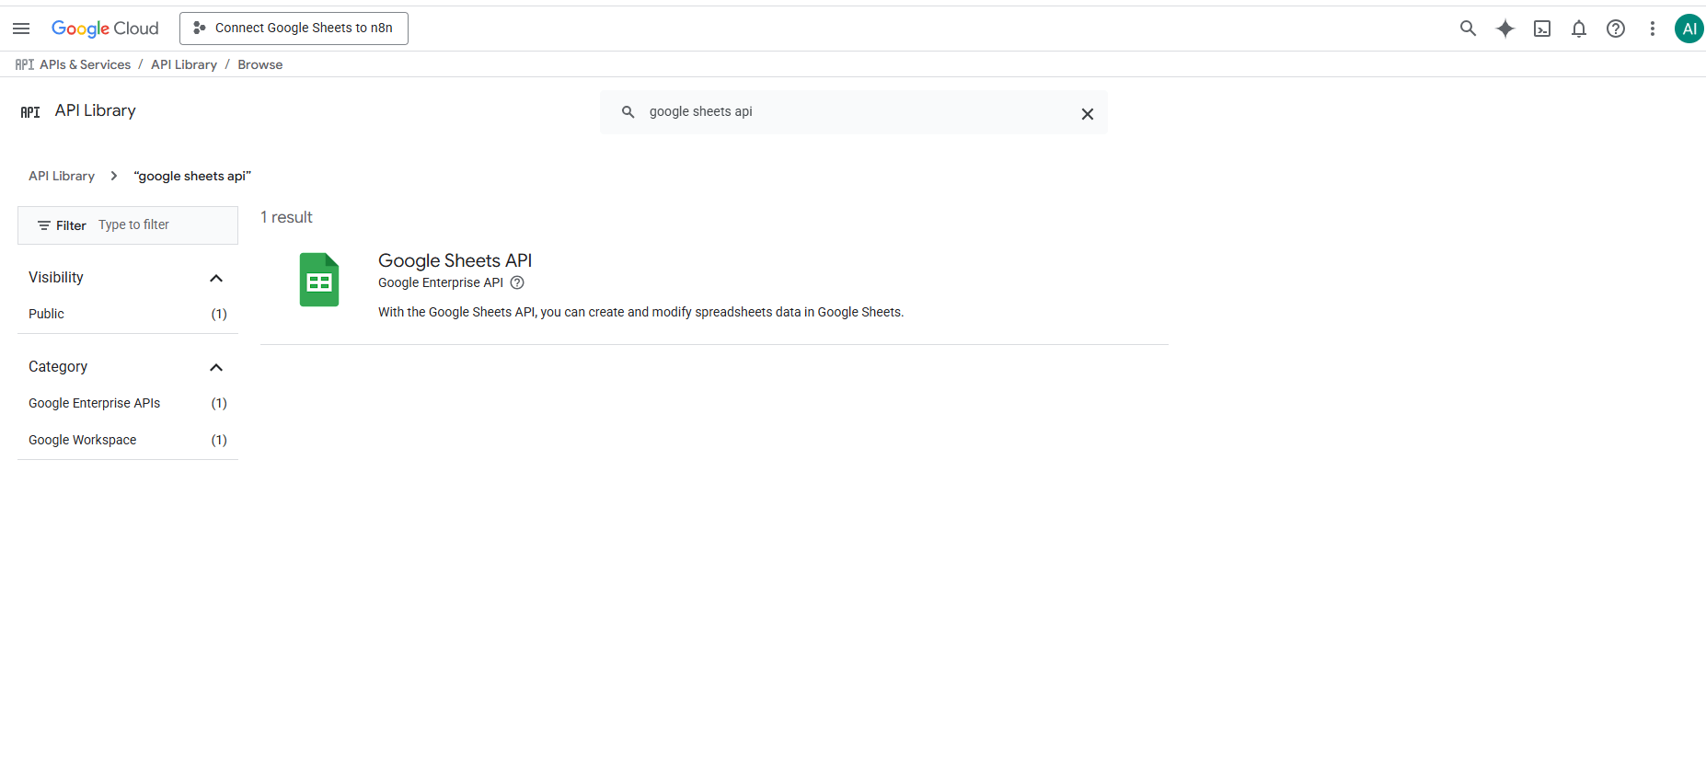The image size is (1706, 782).
Task: Collapse the Visibility filter section
Action: (216, 278)
